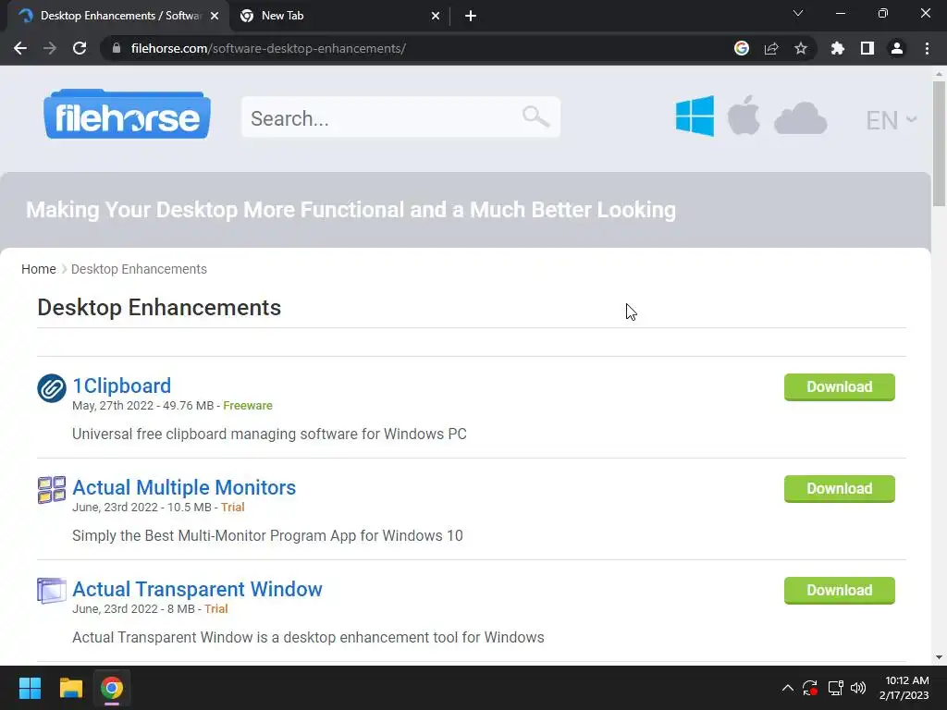947x710 pixels.
Task: Click 'Simply the Best Multi-Monitor' description
Action: (x=267, y=535)
